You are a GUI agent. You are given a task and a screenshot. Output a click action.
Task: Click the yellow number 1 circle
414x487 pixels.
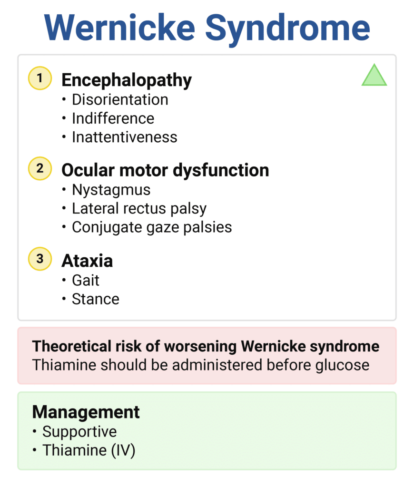coord(40,78)
